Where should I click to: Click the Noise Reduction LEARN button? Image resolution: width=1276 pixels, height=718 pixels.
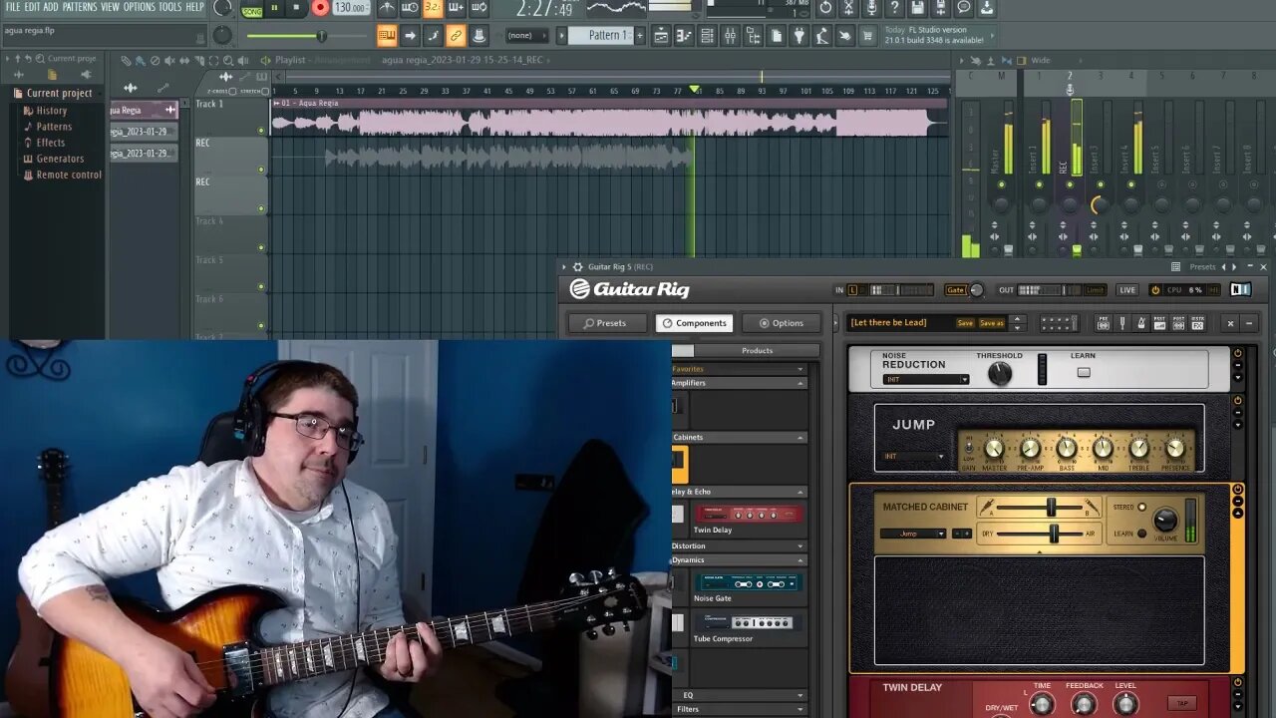click(x=1084, y=372)
